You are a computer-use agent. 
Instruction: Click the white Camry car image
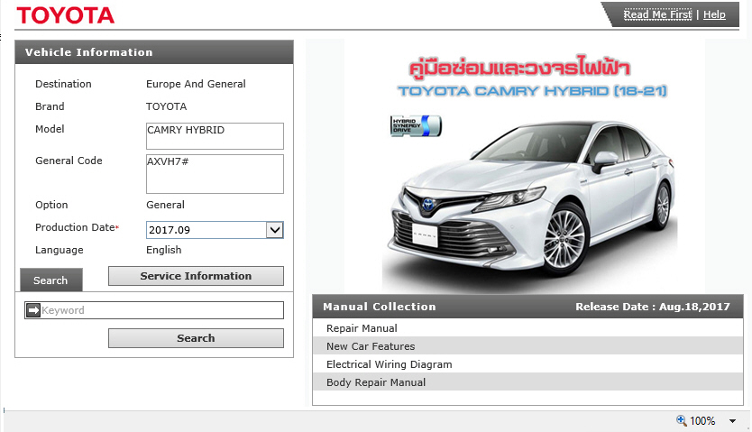tap(531, 200)
